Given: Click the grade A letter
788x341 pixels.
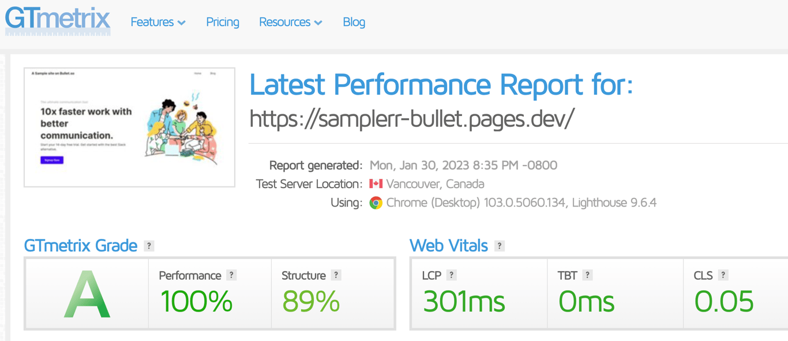Looking at the screenshot, I should point(87,295).
